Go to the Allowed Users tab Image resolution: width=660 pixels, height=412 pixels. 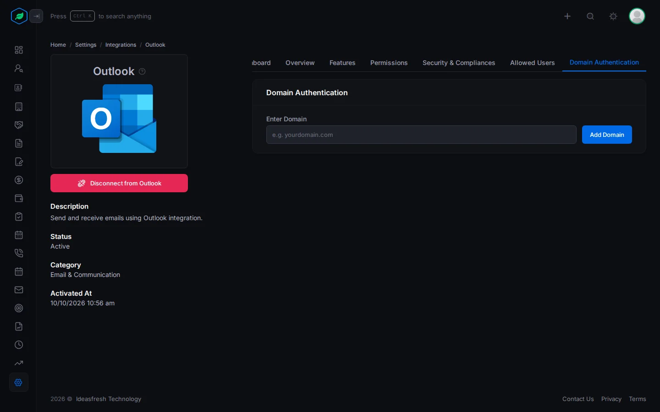[x=532, y=63]
